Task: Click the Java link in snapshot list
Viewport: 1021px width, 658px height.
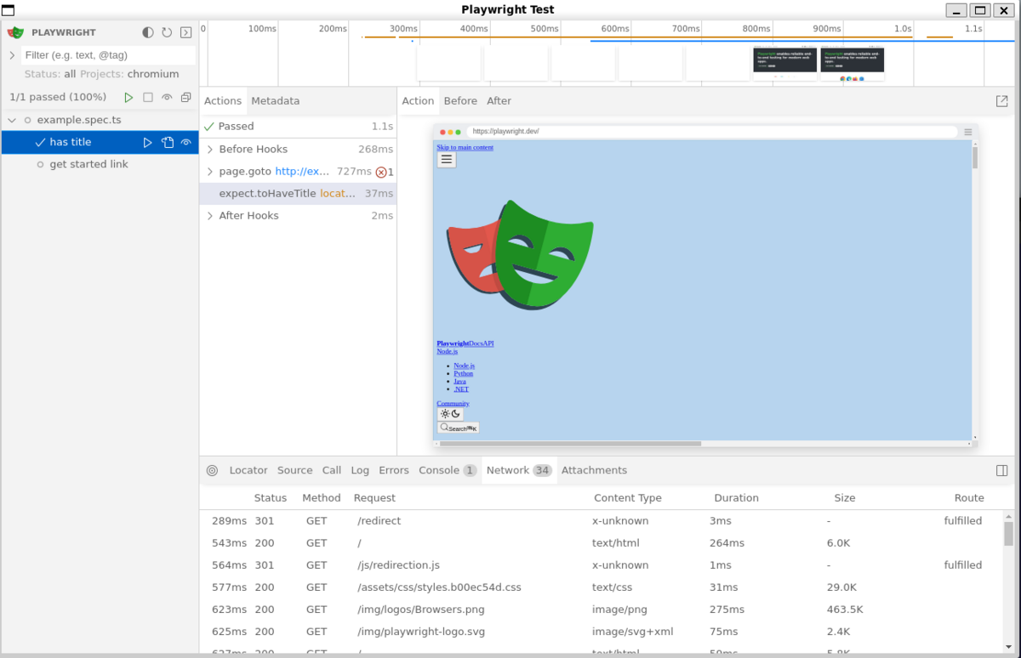Action: coord(459,381)
